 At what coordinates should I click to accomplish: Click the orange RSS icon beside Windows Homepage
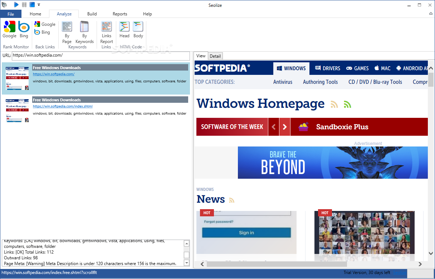click(x=334, y=104)
